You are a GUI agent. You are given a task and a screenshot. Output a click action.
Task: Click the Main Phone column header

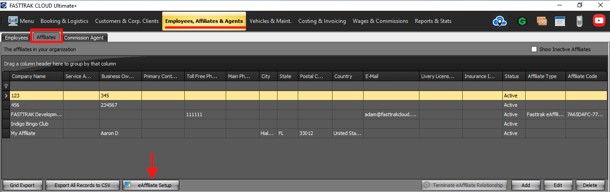242,76
